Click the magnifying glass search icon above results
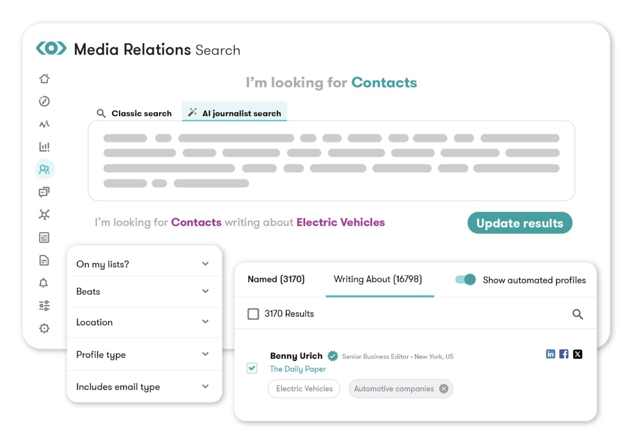The height and width of the screenshot is (442, 635). (577, 314)
